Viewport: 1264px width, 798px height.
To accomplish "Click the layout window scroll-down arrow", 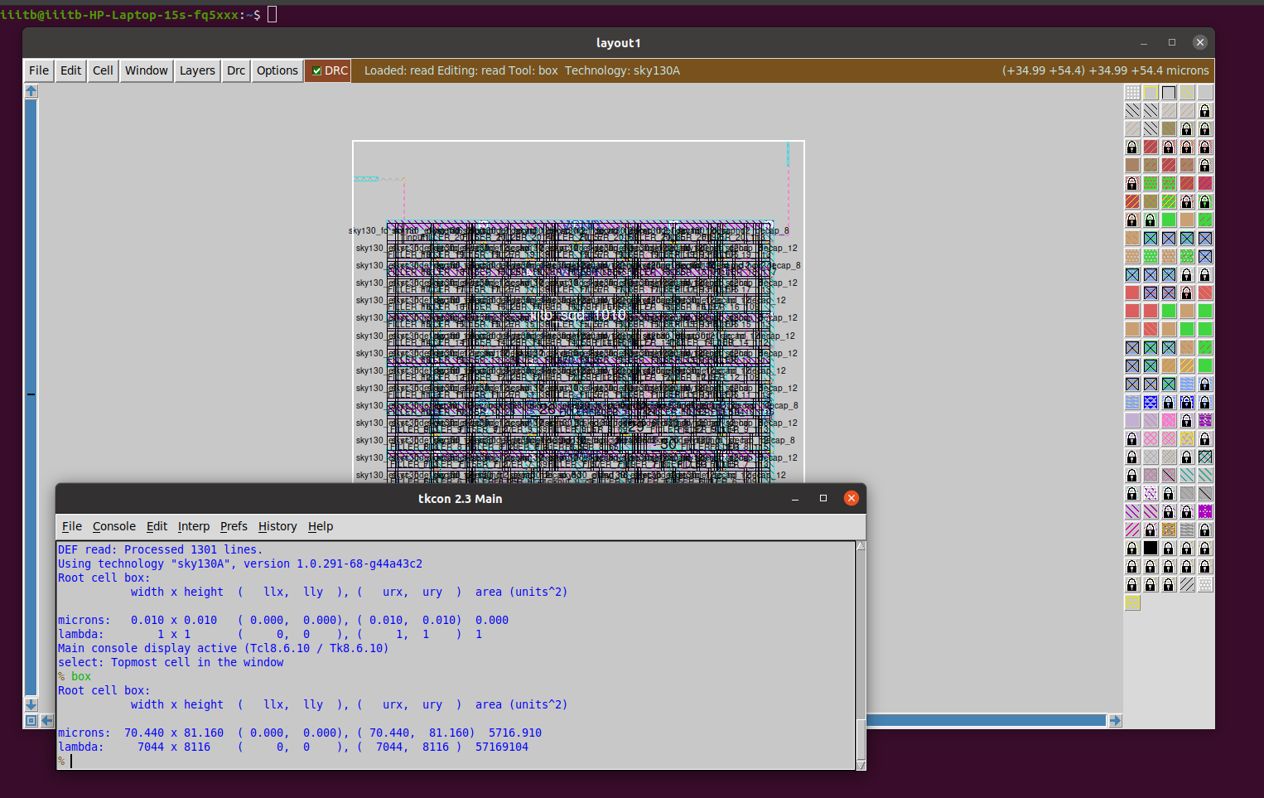I will [31, 705].
